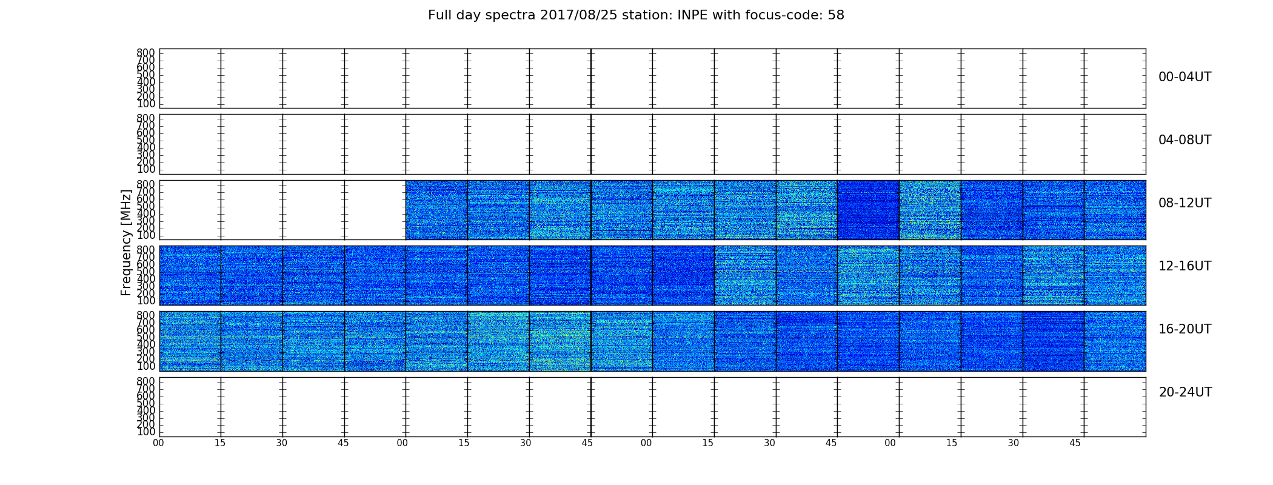
Task: Click the "00-04UT" row label
Action: pyautogui.click(x=1184, y=77)
